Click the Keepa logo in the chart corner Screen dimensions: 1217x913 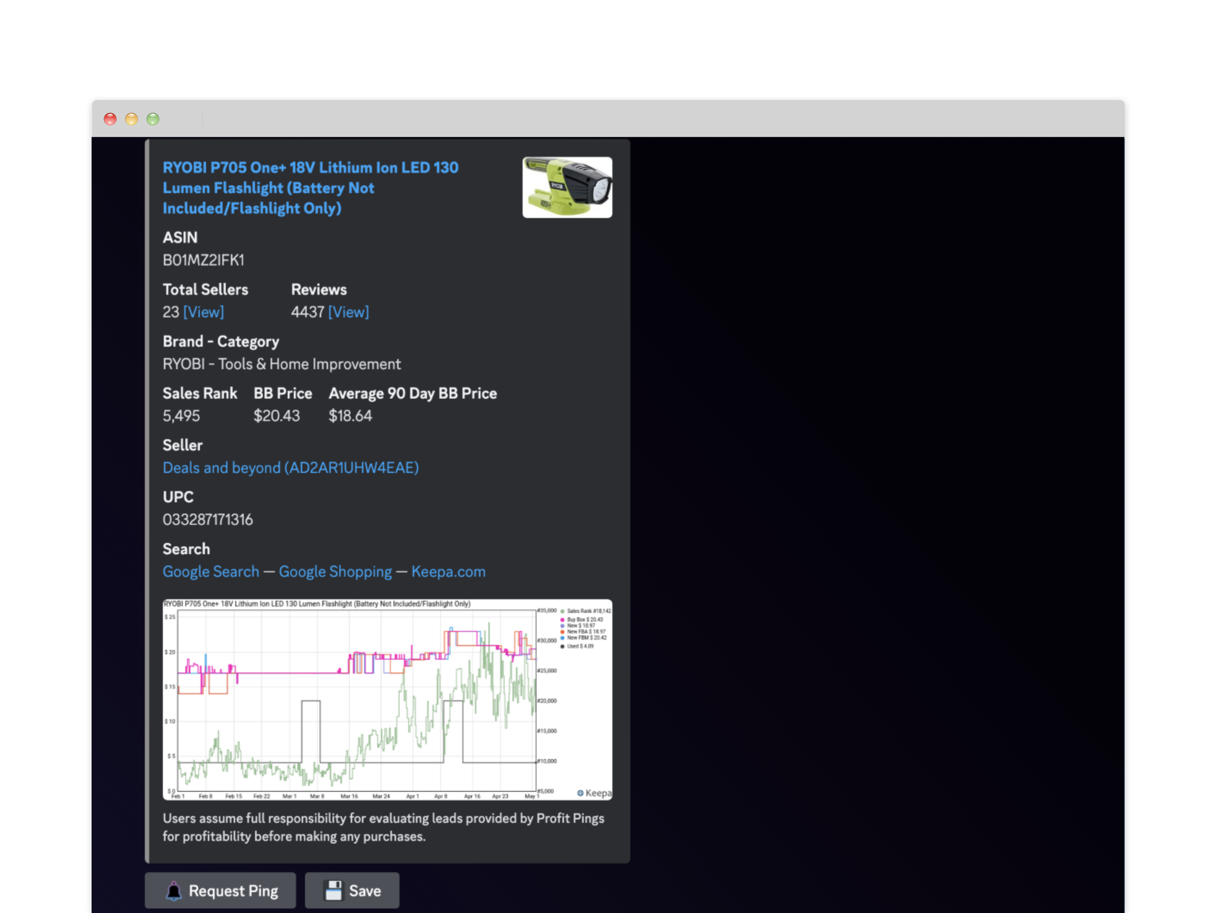point(594,793)
